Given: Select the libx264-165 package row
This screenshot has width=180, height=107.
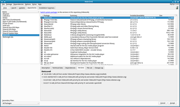Looking at the screenshot, I should coord(107,48).
